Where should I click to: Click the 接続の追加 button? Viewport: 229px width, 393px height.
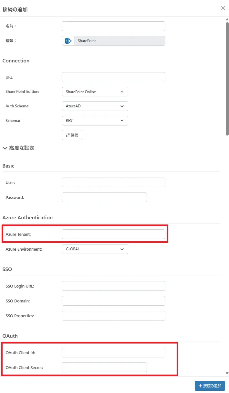click(210, 386)
